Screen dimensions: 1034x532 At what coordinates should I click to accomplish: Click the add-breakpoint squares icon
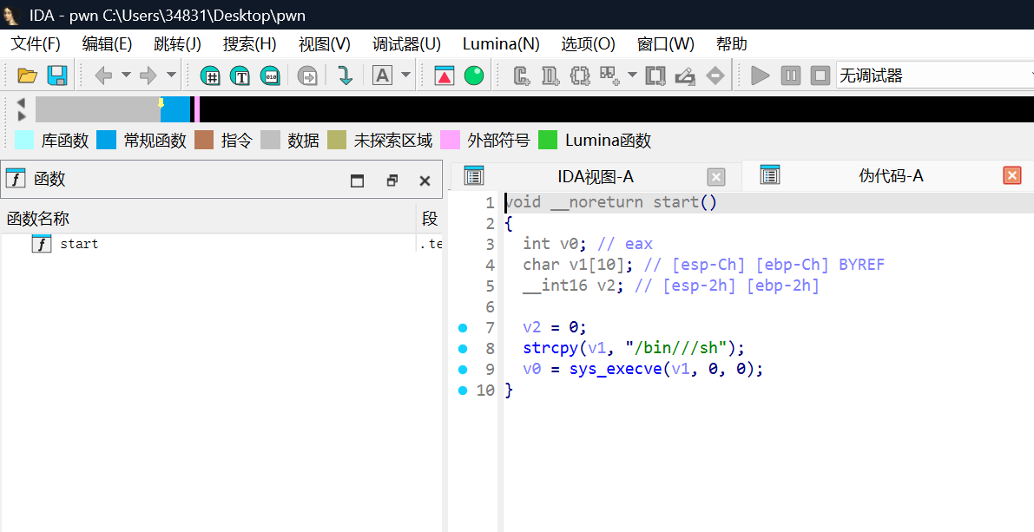coord(609,76)
